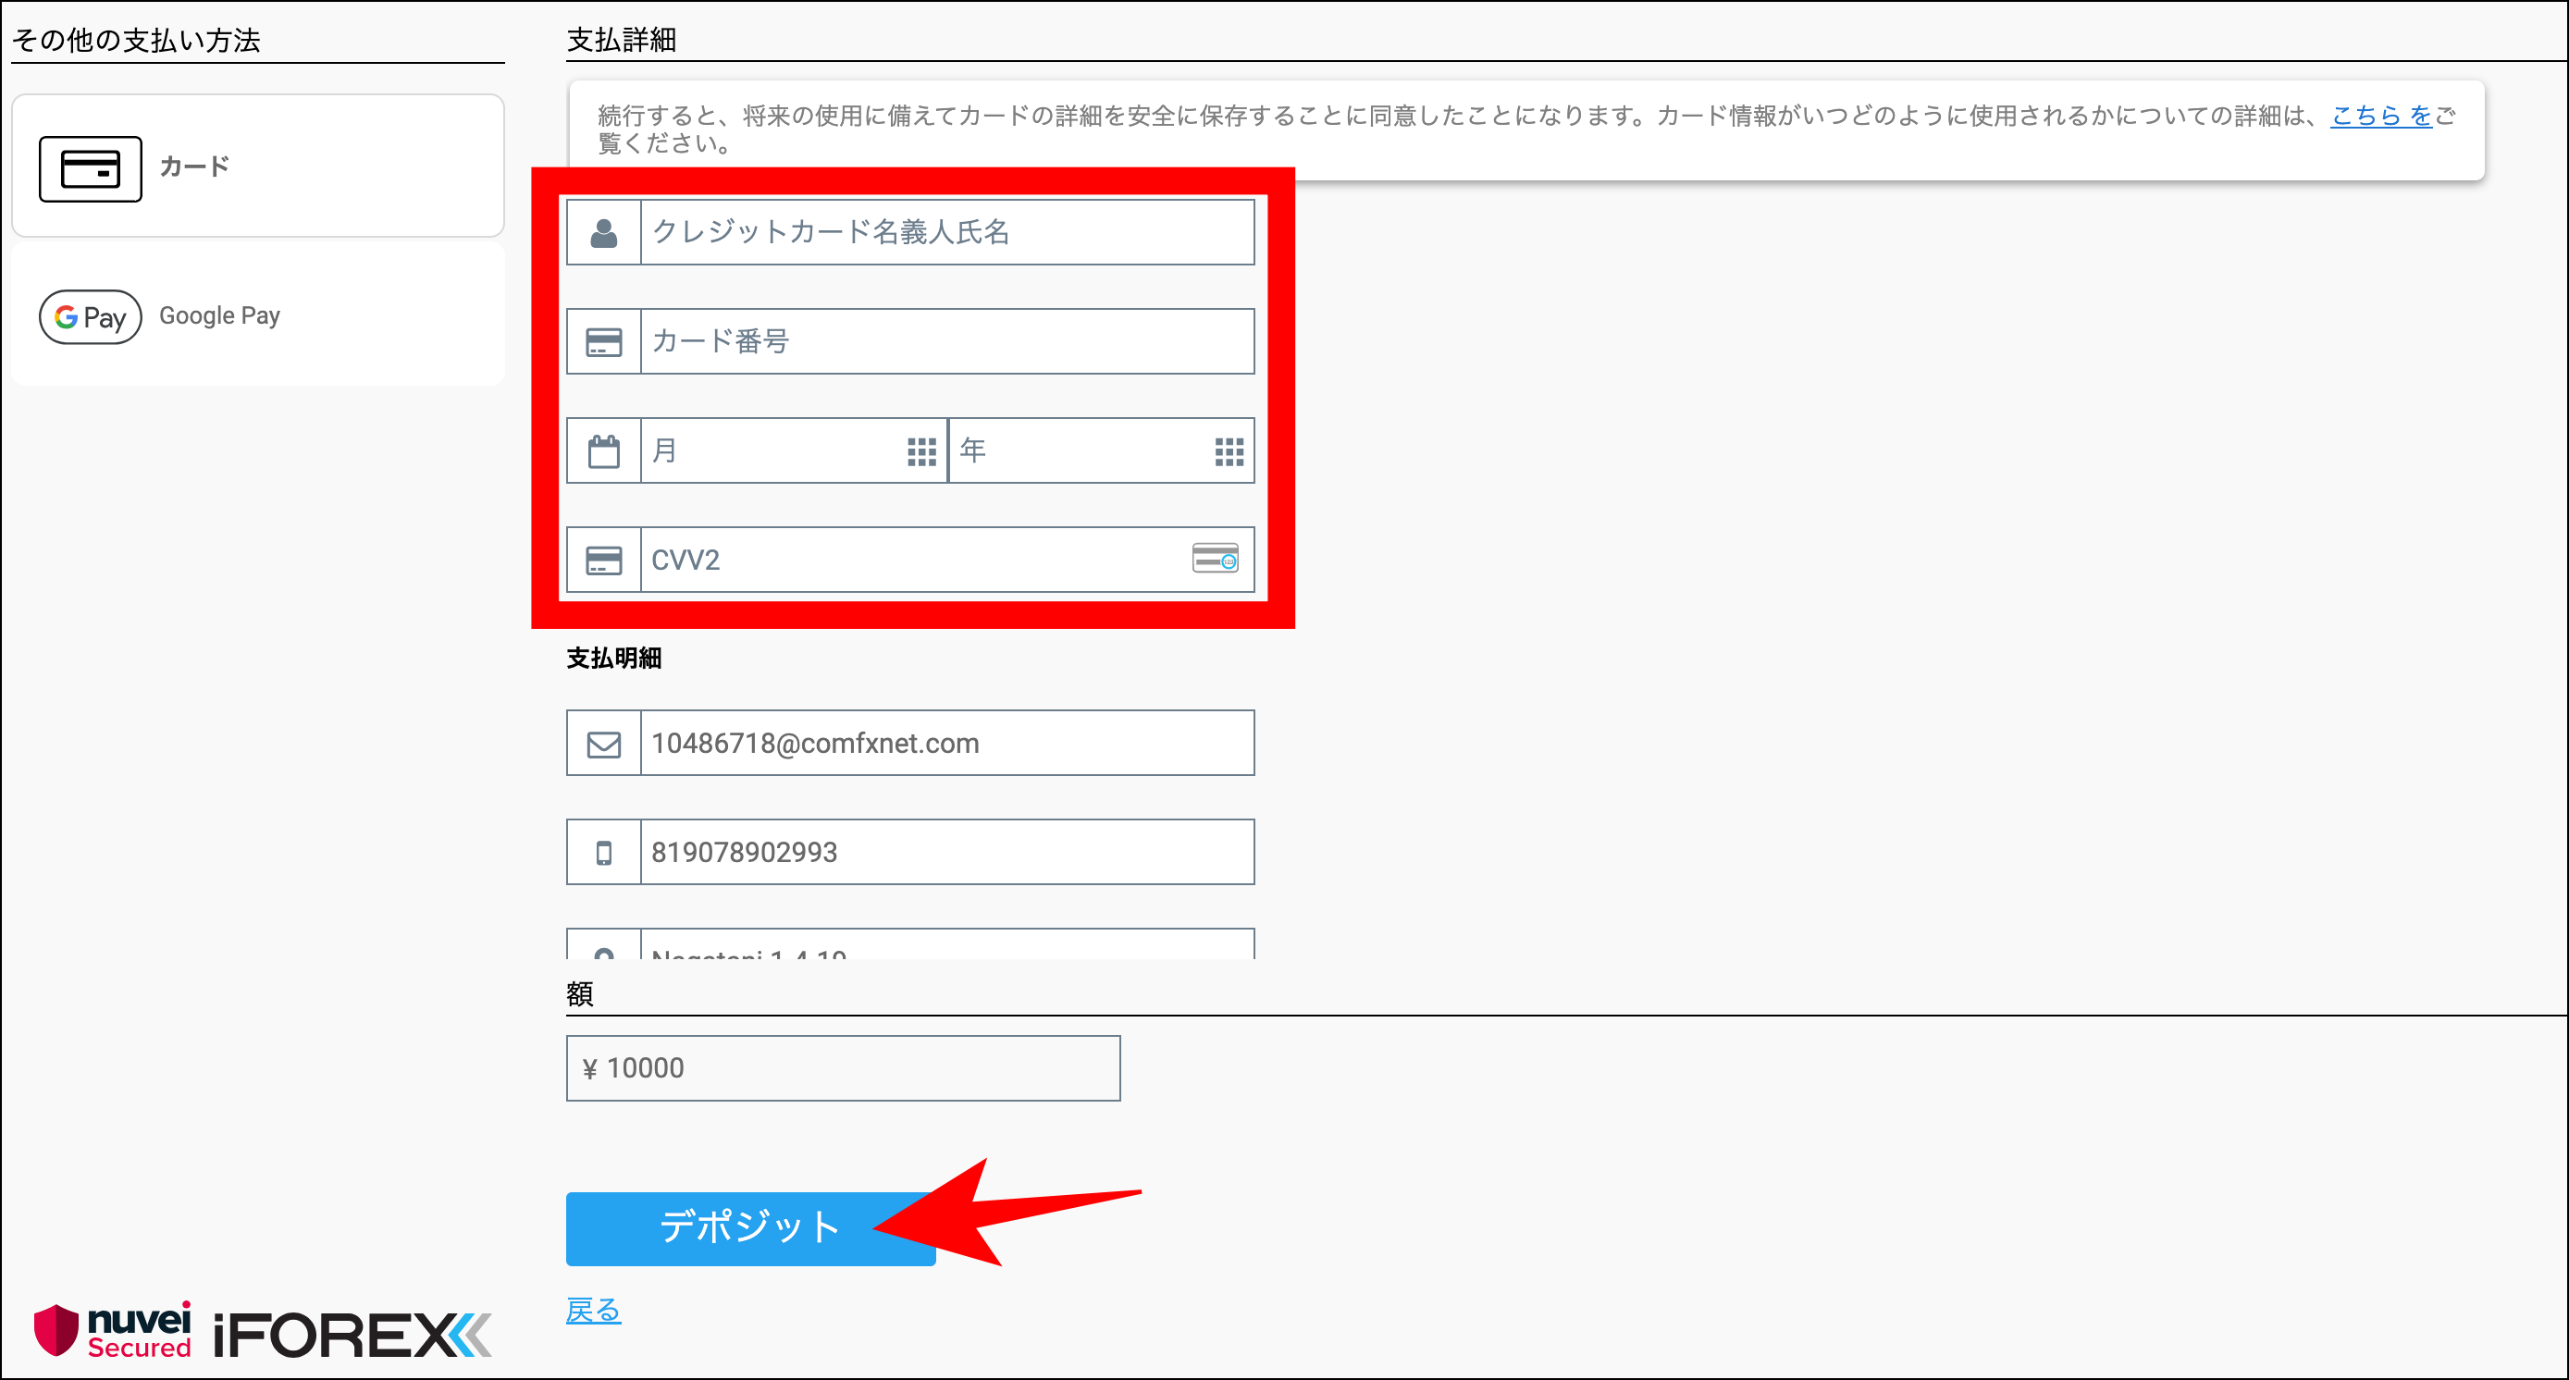Viewport: 2569px width, 1380px height.
Task: Click the カード番号 card number input
Action: coord(947,341)
